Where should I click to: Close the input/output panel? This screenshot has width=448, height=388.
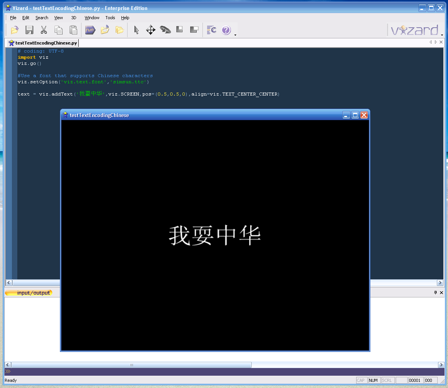[x=441, y=292]
